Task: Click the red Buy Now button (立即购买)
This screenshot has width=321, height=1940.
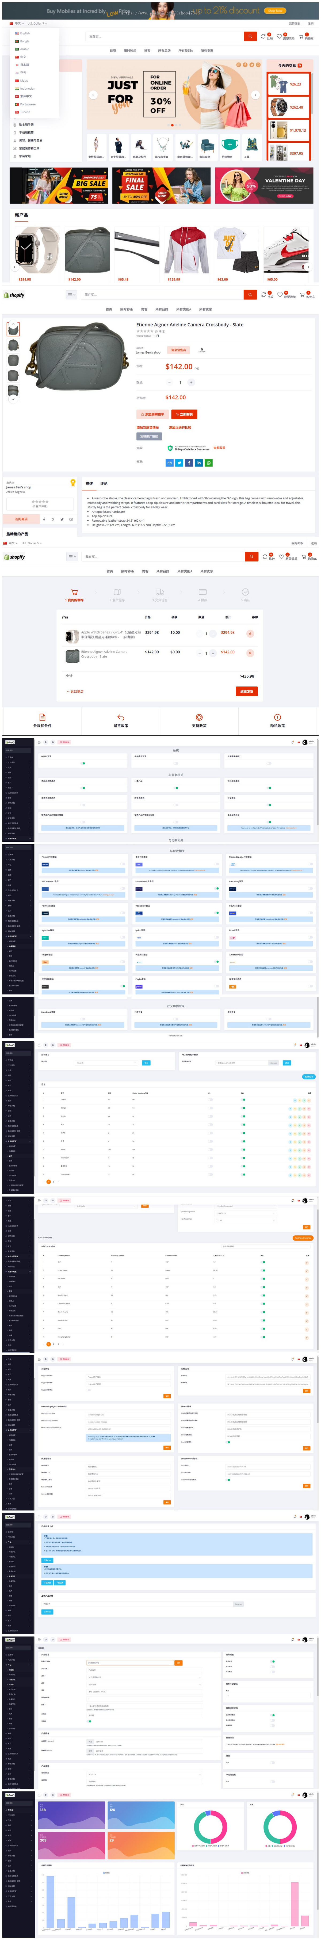Action: coord(185,414)
